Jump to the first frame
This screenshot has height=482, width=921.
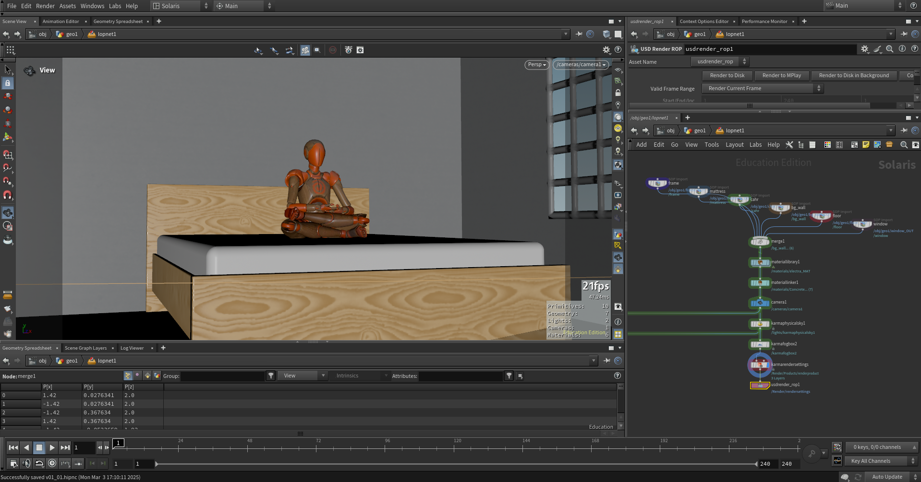(x=13, y=447)
